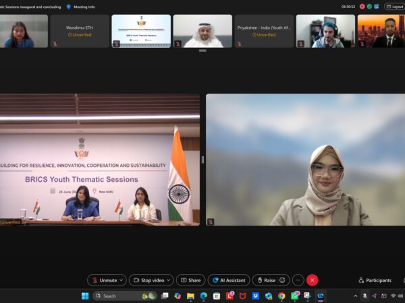405x303 pixels.
Task: Click the Unverified label under Priyakshee
Action: point(264,35)
